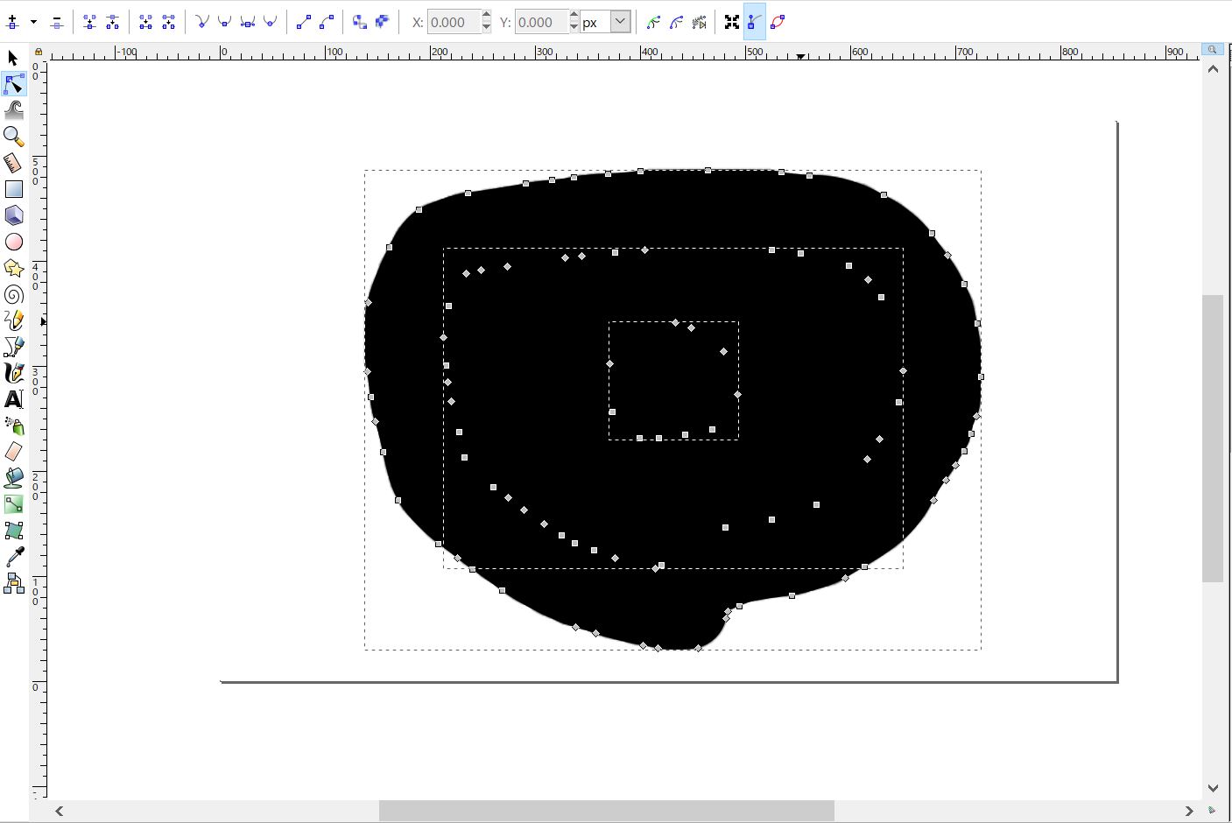Decrease X coordinate with down stepper
The width and height of the screenshot is (1232, 823).
(487, 27)
